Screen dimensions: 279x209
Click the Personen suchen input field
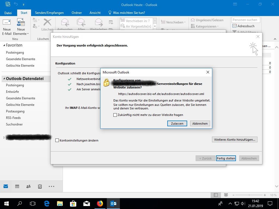tap(246, 20)
